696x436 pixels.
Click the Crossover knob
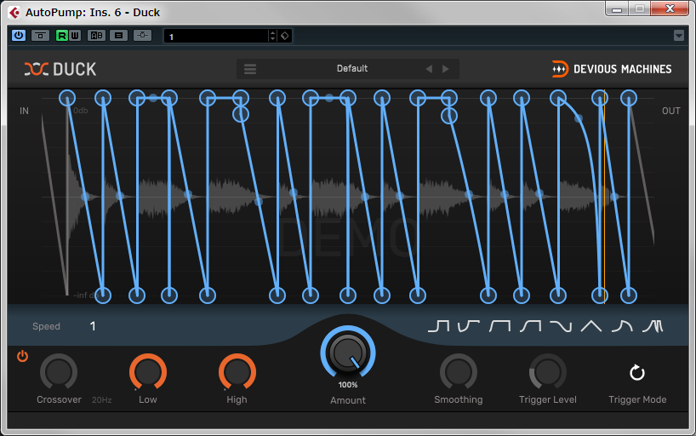59,372
